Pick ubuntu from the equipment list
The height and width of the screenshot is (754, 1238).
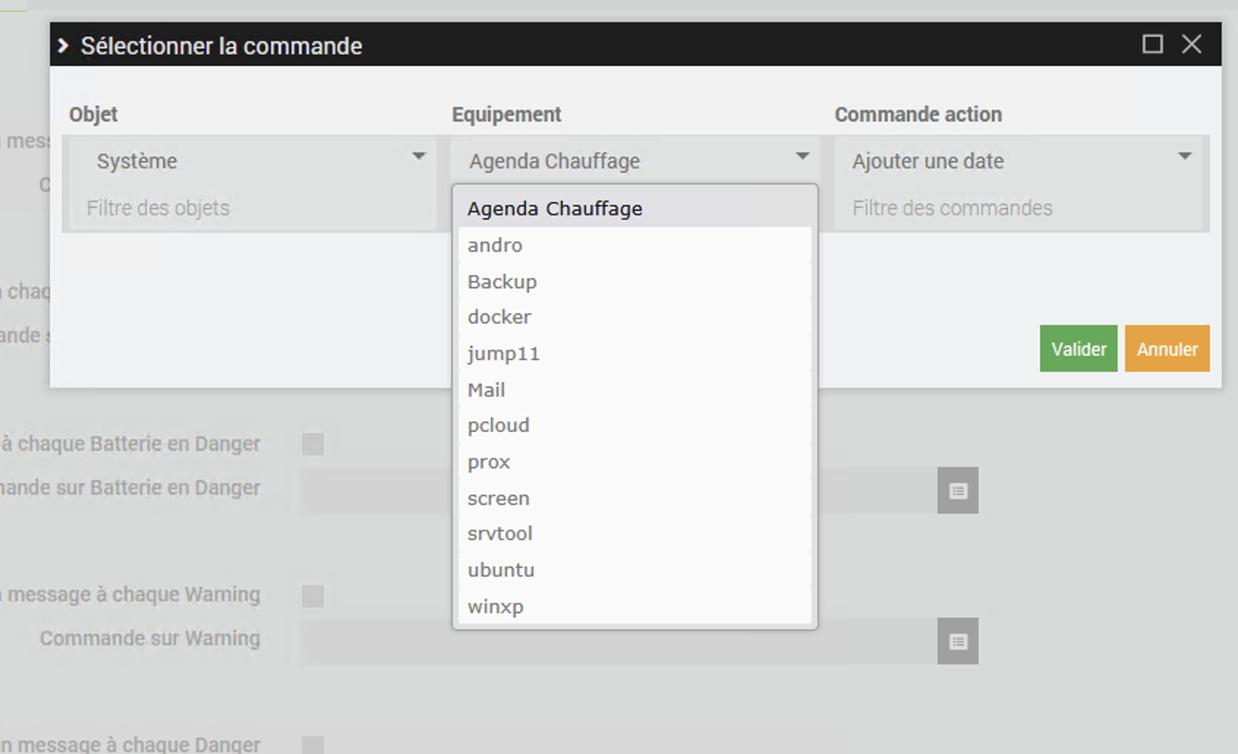pyautogui.click(x=634, y=570)
